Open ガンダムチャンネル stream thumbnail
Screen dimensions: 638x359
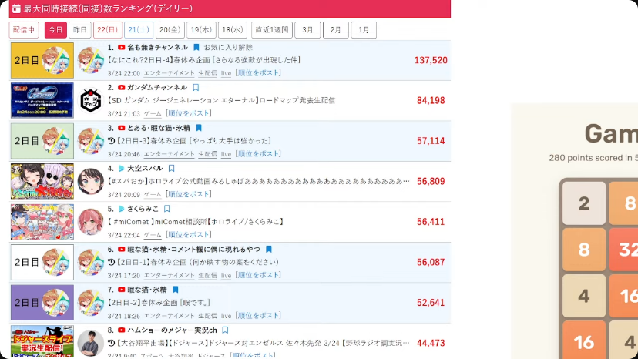coord(42,101)
